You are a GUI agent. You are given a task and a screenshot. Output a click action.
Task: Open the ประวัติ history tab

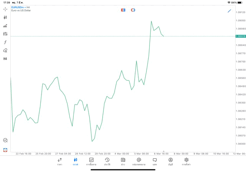[107, 161]
